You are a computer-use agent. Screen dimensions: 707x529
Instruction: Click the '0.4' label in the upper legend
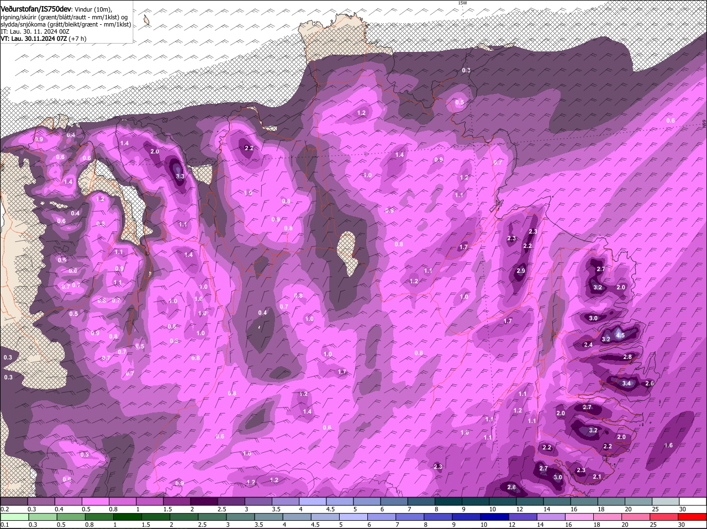(x=59, y=509)
